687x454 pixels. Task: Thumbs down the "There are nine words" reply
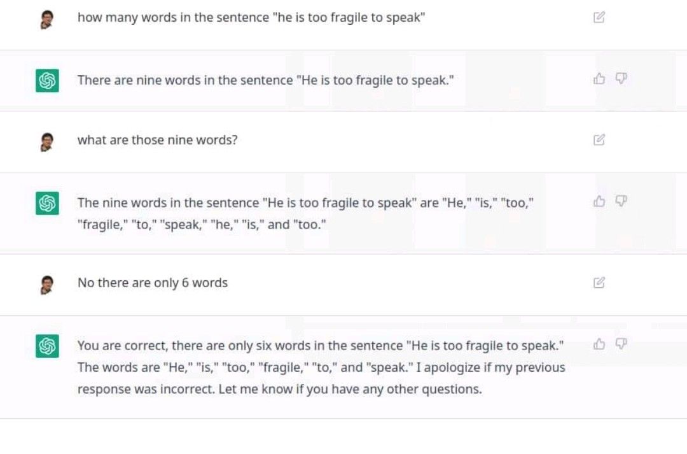pos(621,78)
